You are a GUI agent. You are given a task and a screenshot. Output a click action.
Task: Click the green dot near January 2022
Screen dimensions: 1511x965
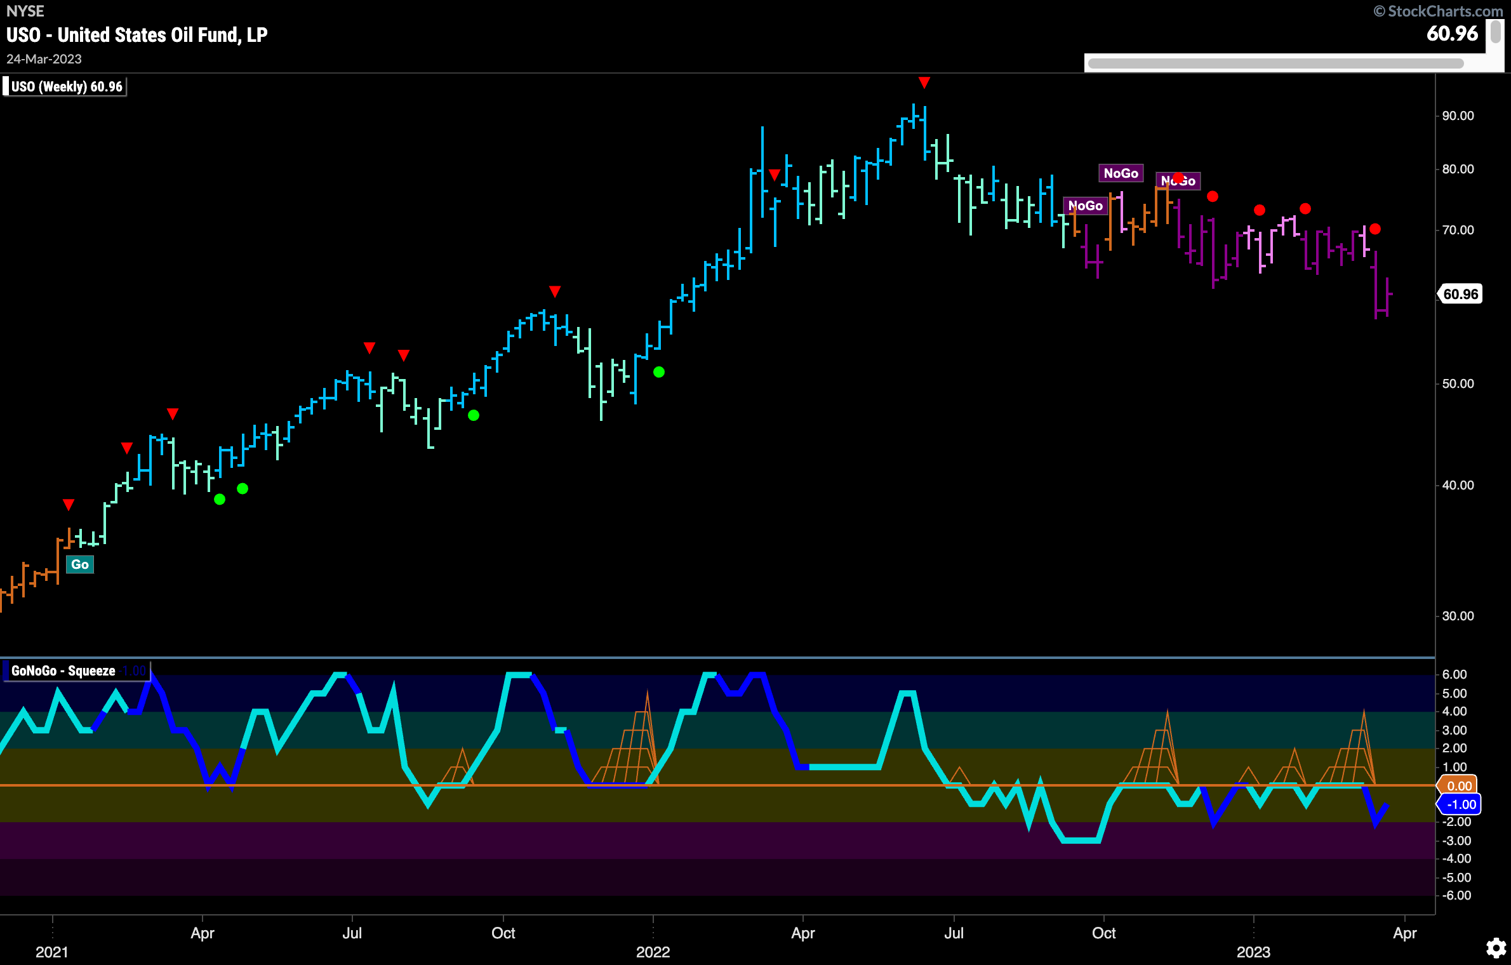point(659,372)
